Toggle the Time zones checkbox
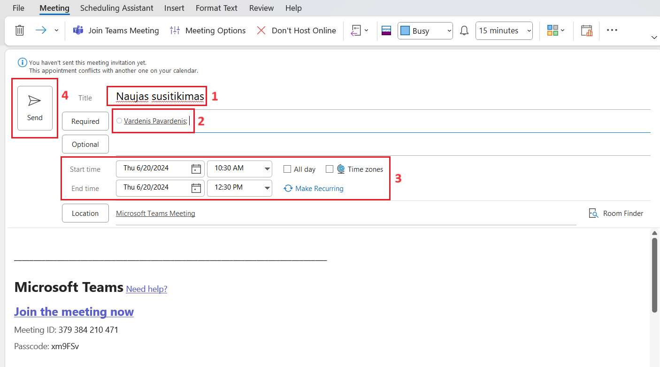 (x=330, y=169)
